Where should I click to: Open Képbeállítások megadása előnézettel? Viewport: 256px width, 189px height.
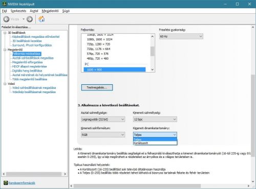(x=36, y=37)
